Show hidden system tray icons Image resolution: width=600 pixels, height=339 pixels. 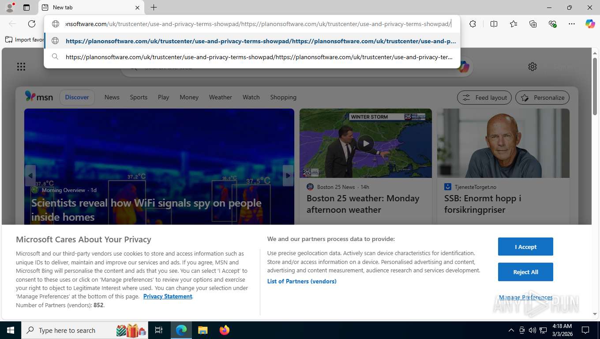point(511,330)
